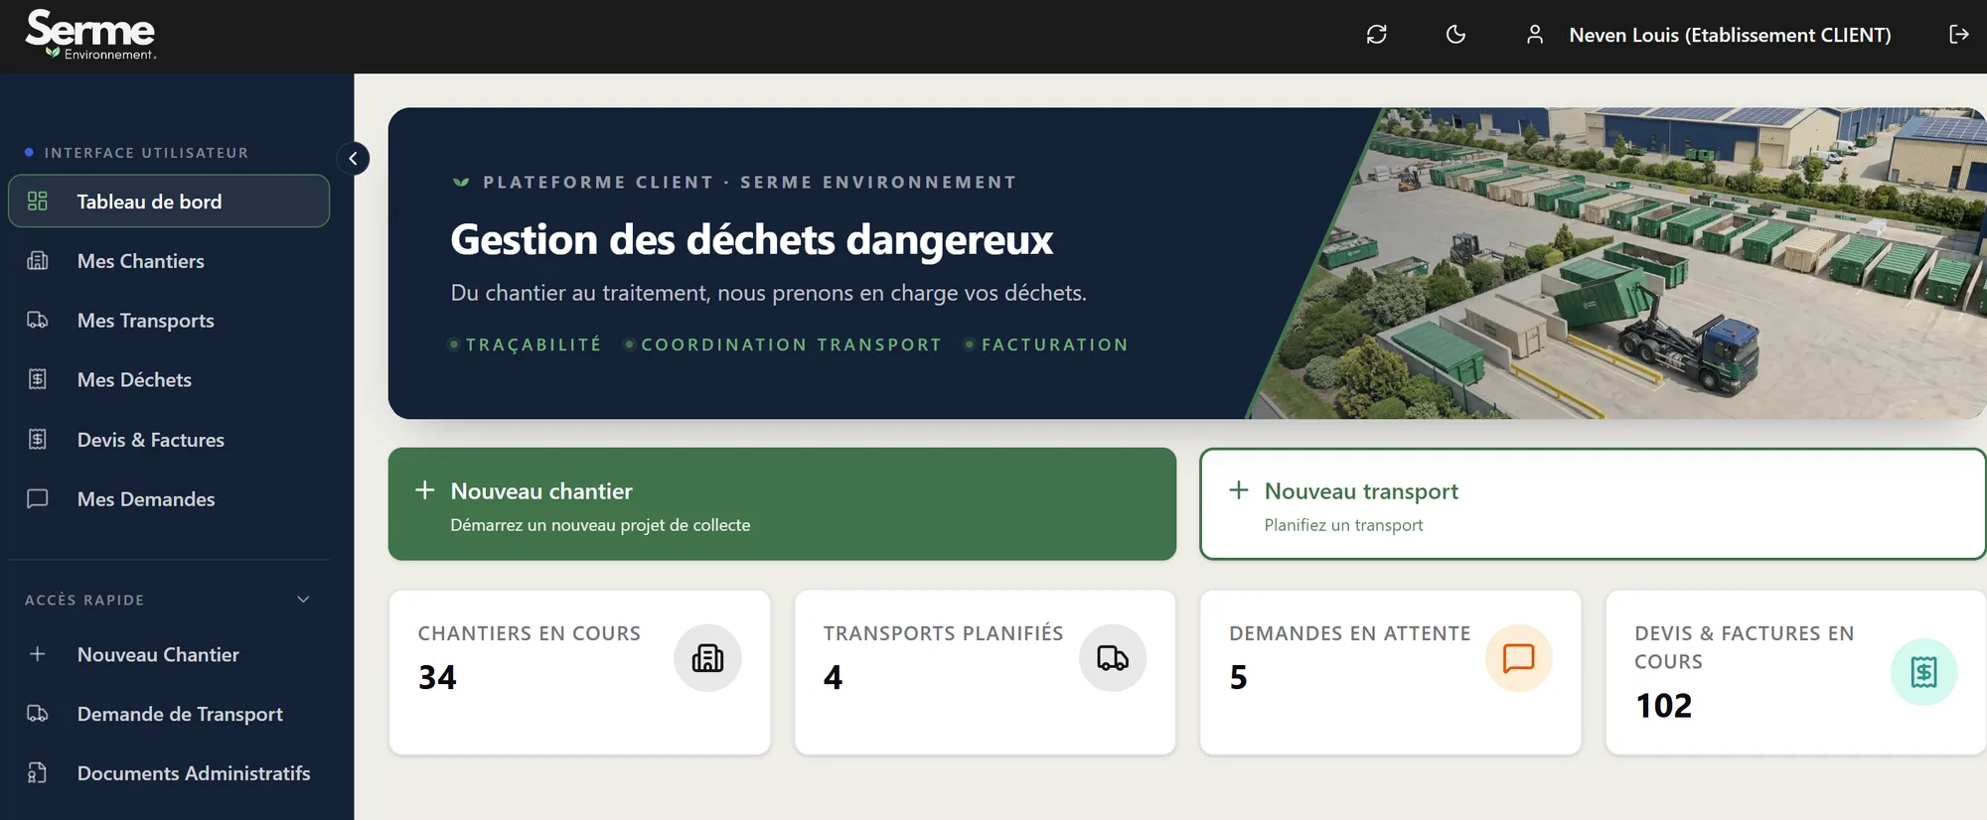Click the Chantiers en cours card title
Screen dimensions: 1987x820
530,633
